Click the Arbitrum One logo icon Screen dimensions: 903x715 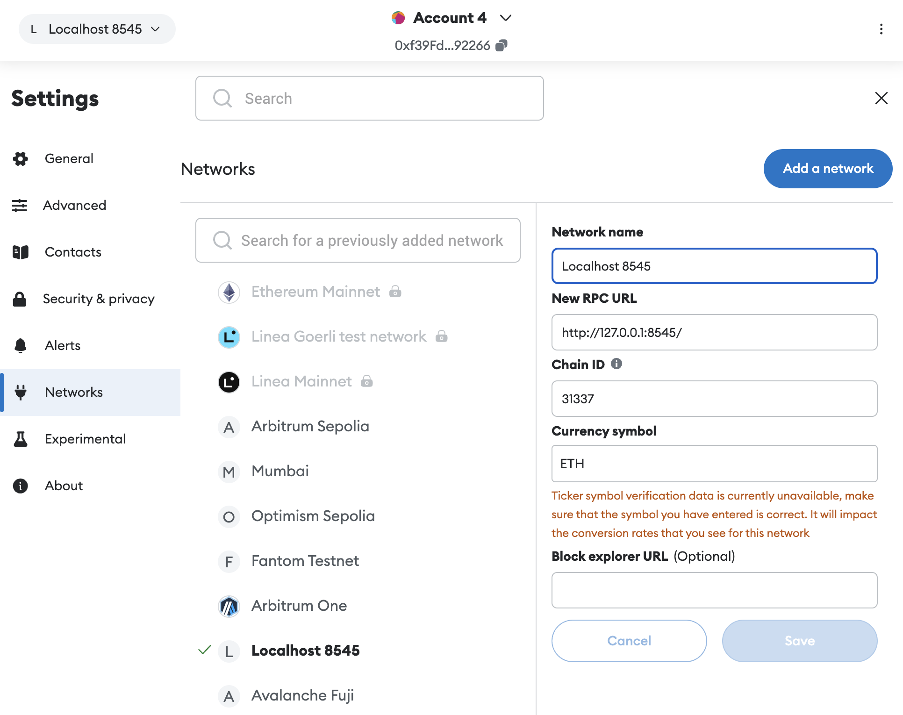click(x=229, y=606)
